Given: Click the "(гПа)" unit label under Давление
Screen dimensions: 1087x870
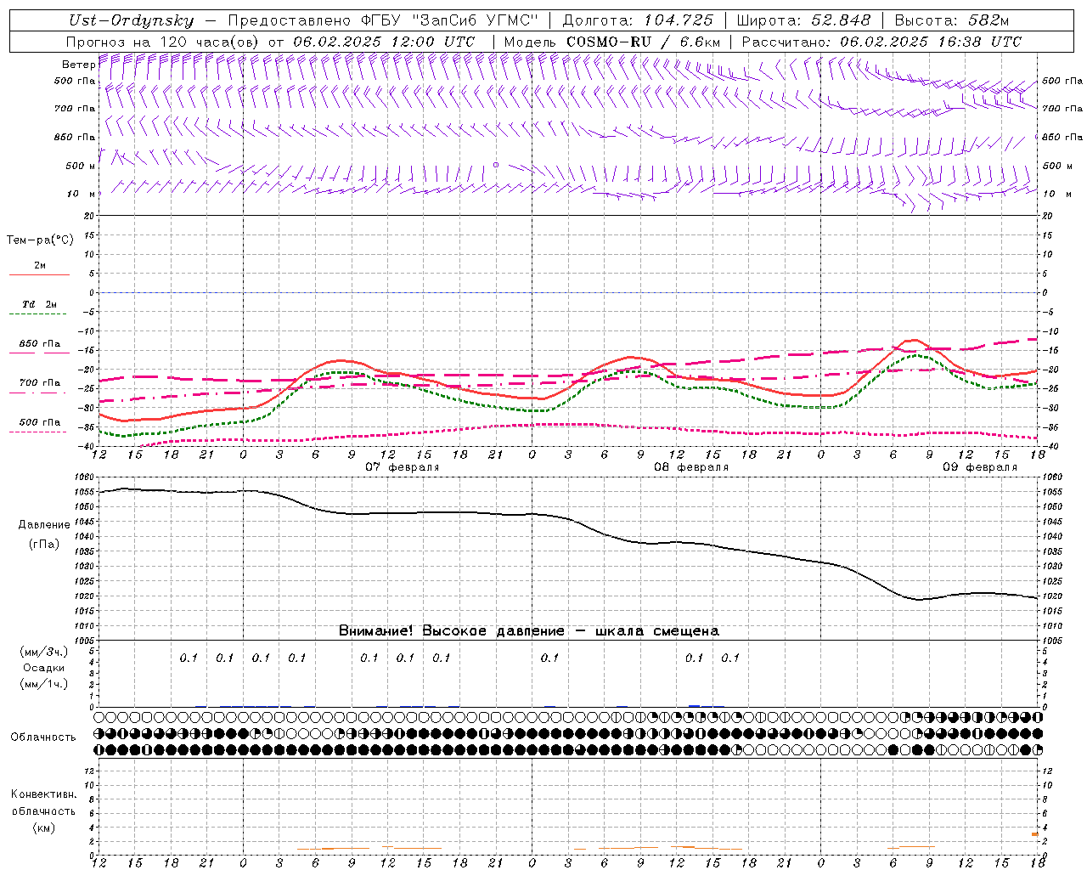Looking at the screenshot, I should pyautogui.click(x=44, y=544).
